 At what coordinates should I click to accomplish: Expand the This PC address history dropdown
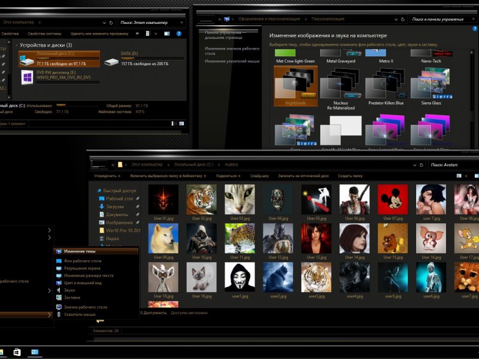104,23
